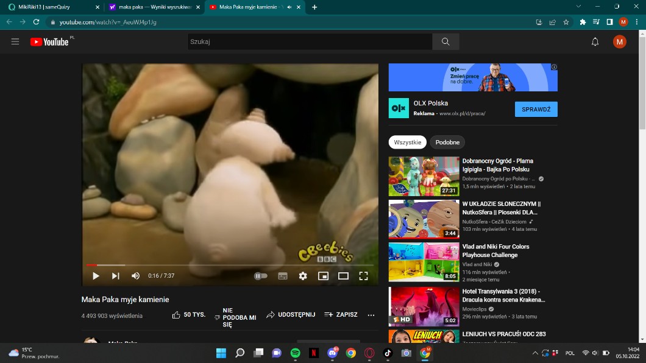Screen dimensions: 646x363
Task: Open YouTube notifications bell
Action: coord(595,41)
